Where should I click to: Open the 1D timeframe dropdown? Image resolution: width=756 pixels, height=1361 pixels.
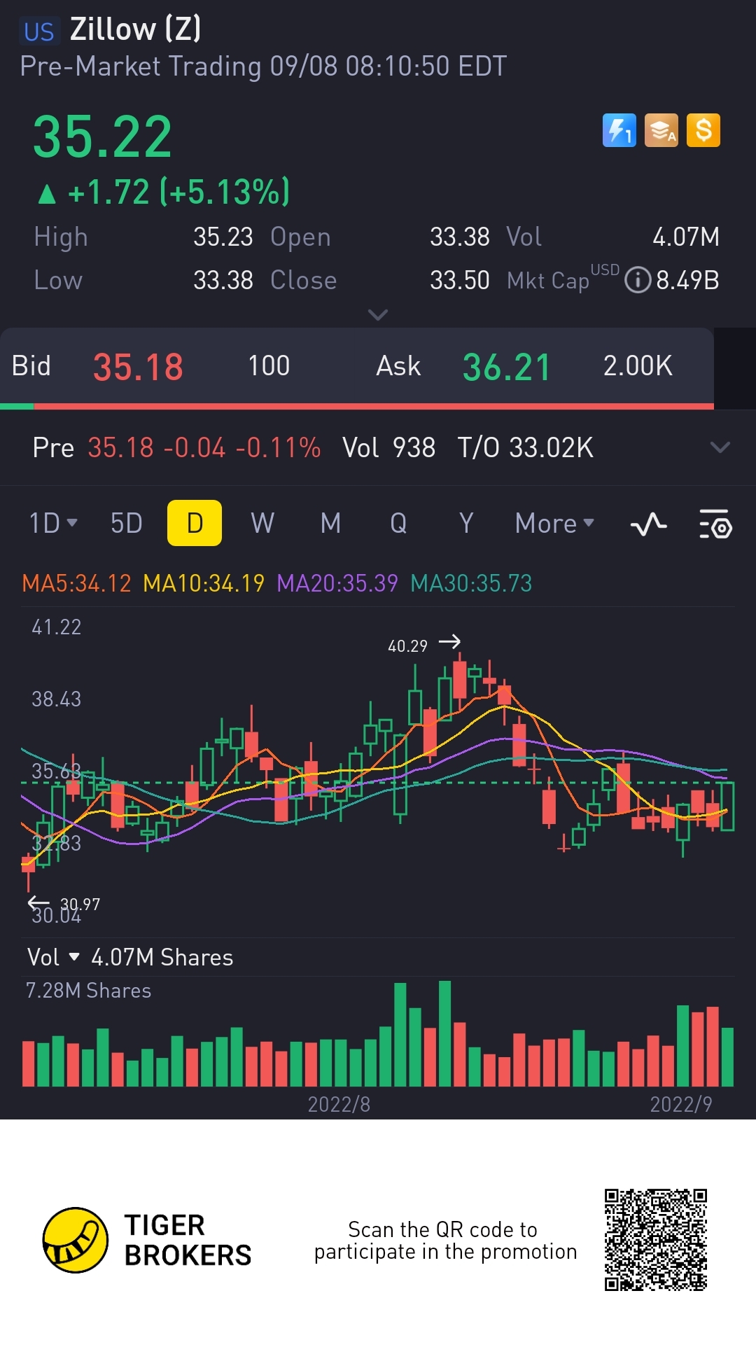53,523
